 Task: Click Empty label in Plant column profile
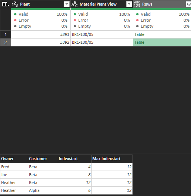point(25,26)
